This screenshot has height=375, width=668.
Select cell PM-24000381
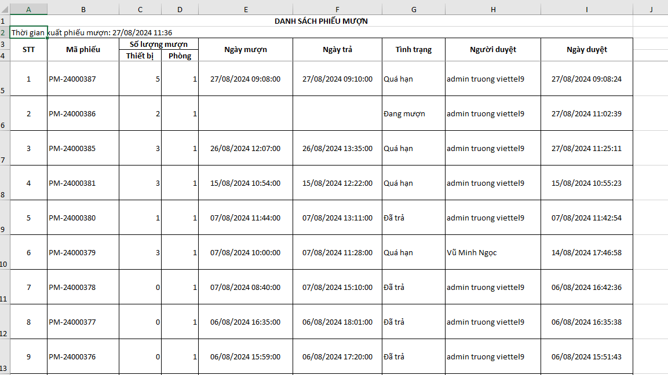(x=83, y=183)
